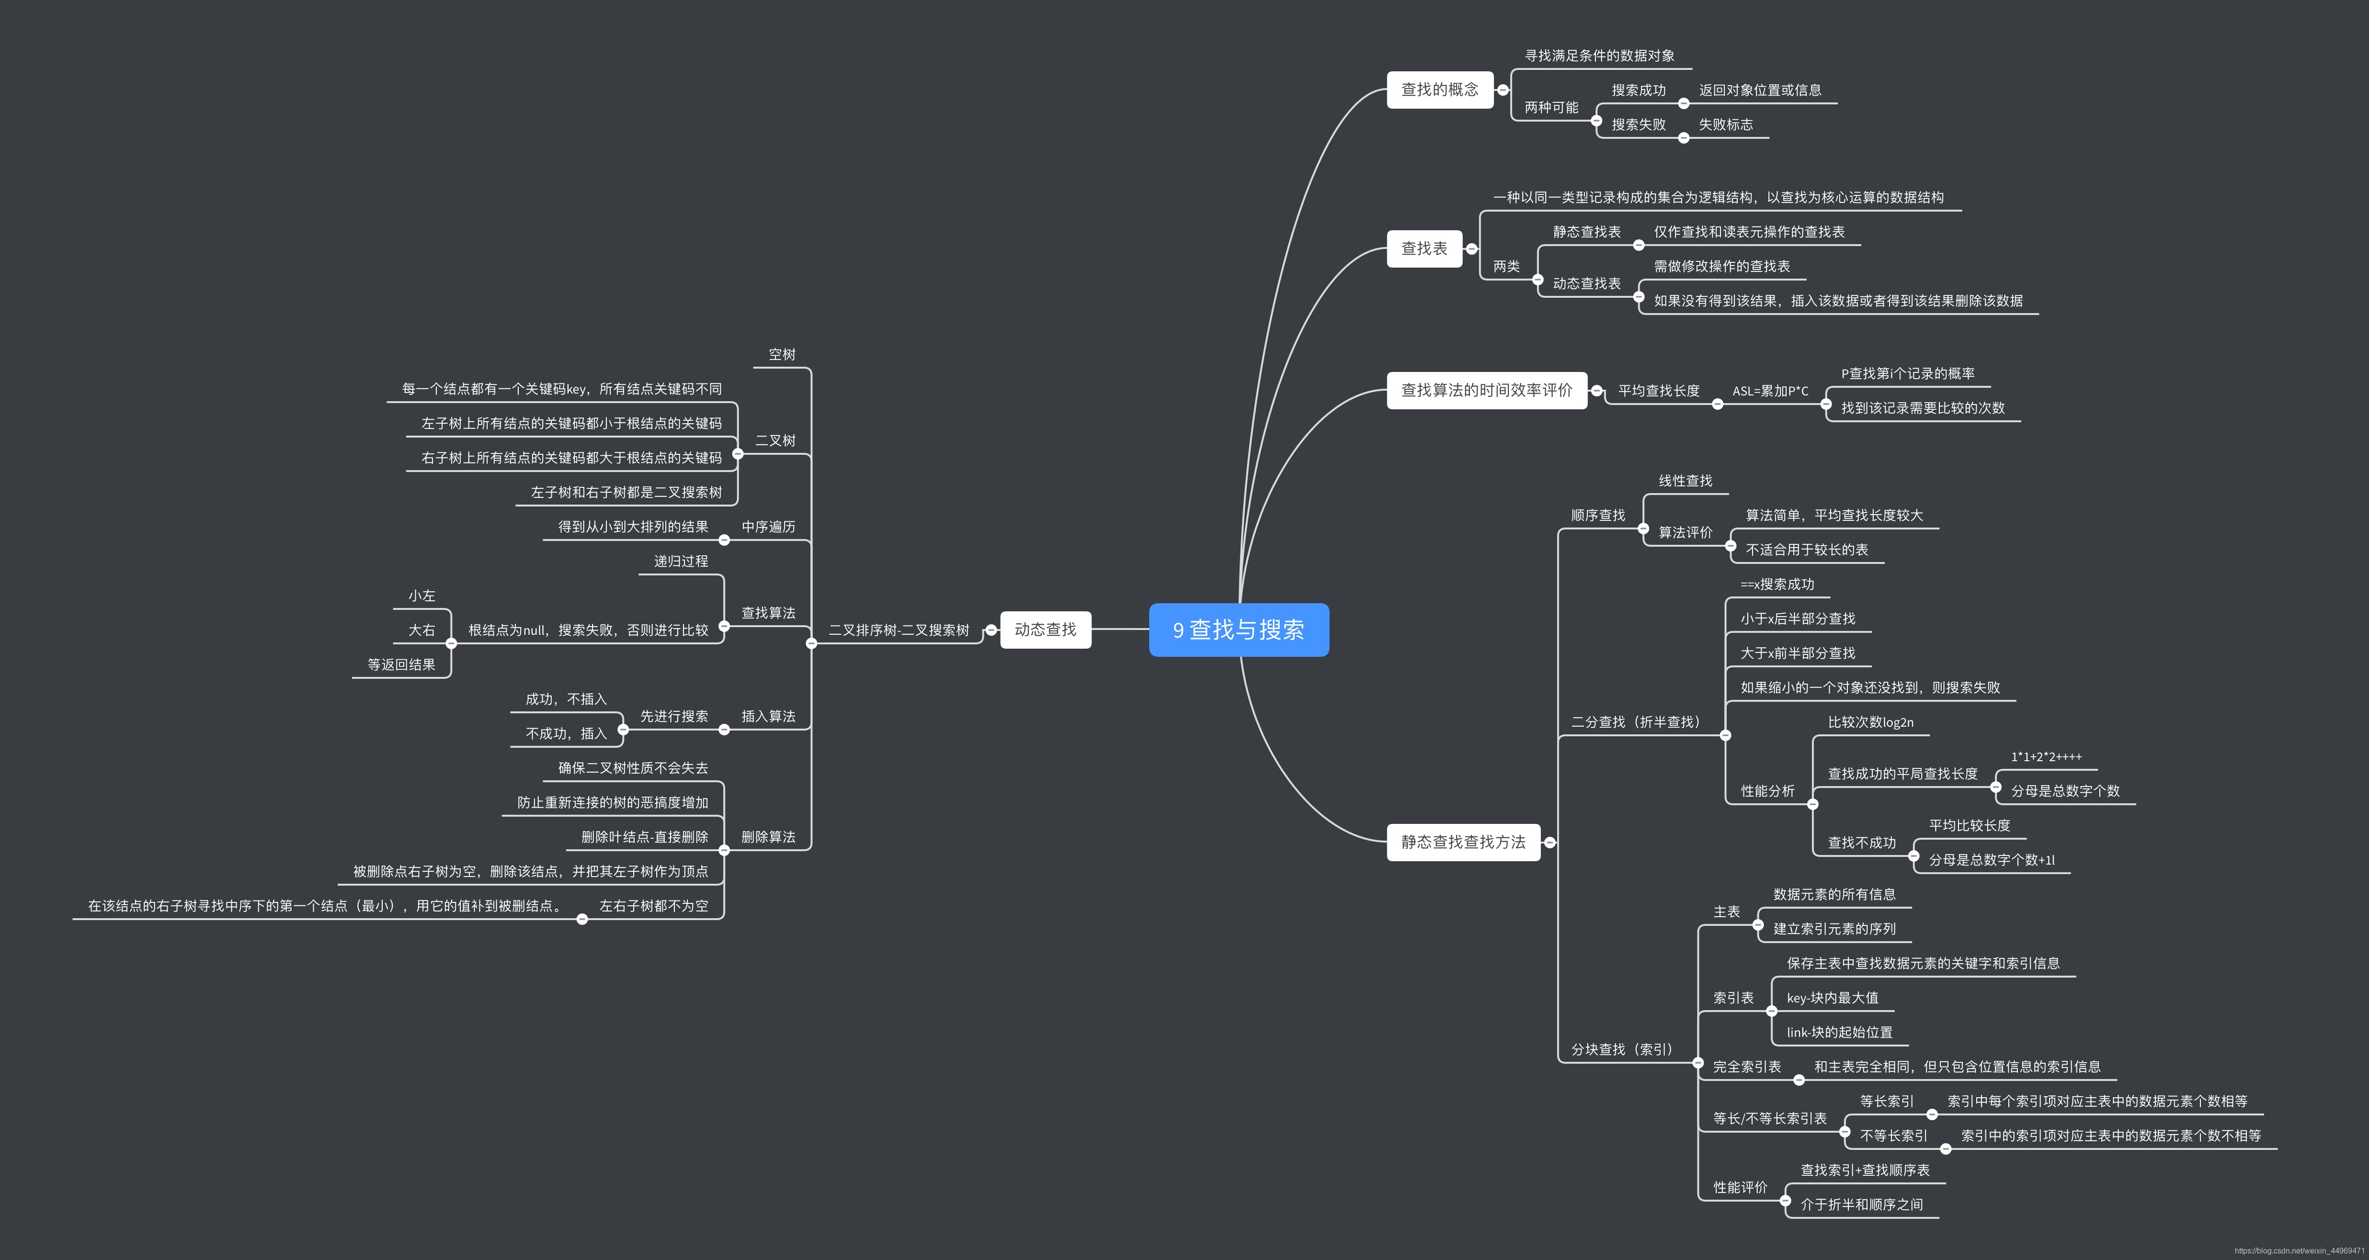Collapse the 等长/不等长索引表 toggle
The image size is (2369, 1260).
click(x=1845, y=1131)
